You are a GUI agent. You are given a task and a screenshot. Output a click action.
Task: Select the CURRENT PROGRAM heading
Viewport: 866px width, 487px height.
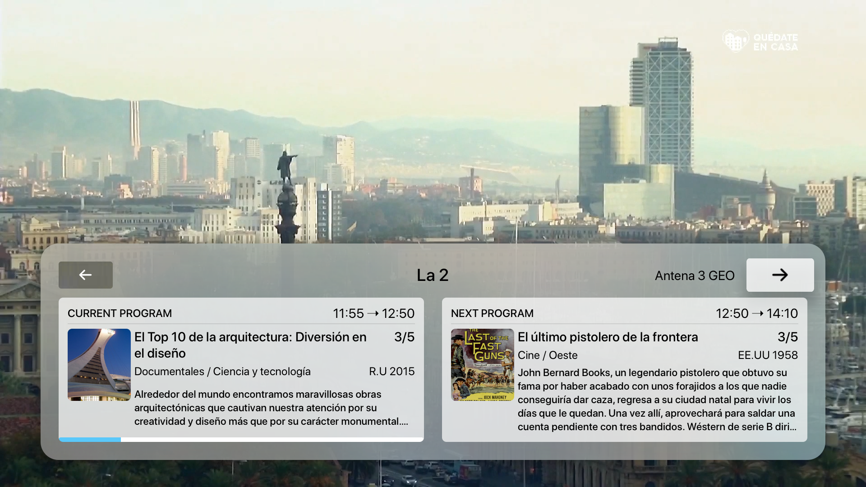pyautogui.click(x=120, y=313)
